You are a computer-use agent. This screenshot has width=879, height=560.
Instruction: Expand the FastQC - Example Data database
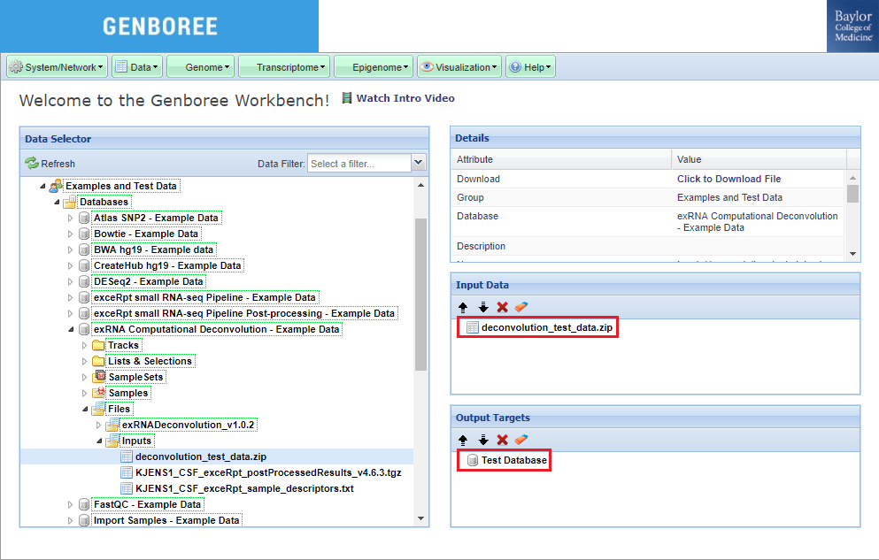(72, 504)
